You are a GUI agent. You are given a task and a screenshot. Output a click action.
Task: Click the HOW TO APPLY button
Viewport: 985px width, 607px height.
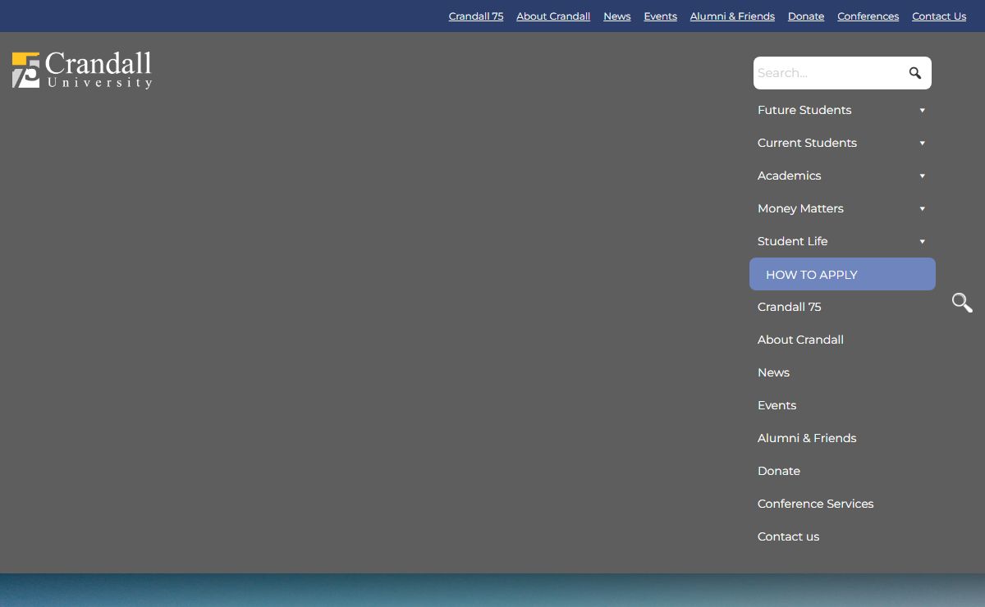pyautogui.click(x=842, y=274)
